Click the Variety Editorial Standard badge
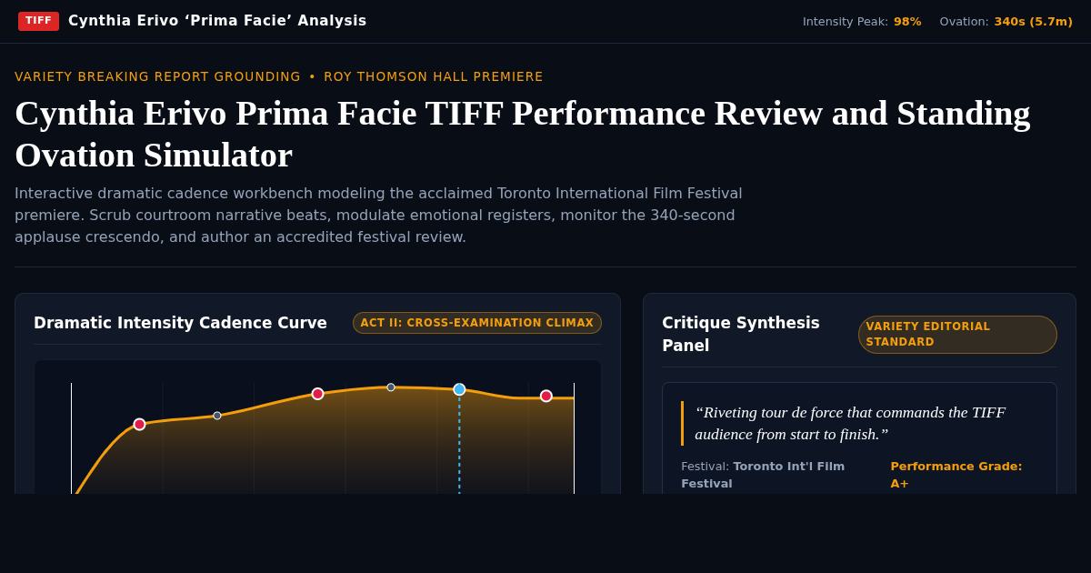 click(957, 335)
